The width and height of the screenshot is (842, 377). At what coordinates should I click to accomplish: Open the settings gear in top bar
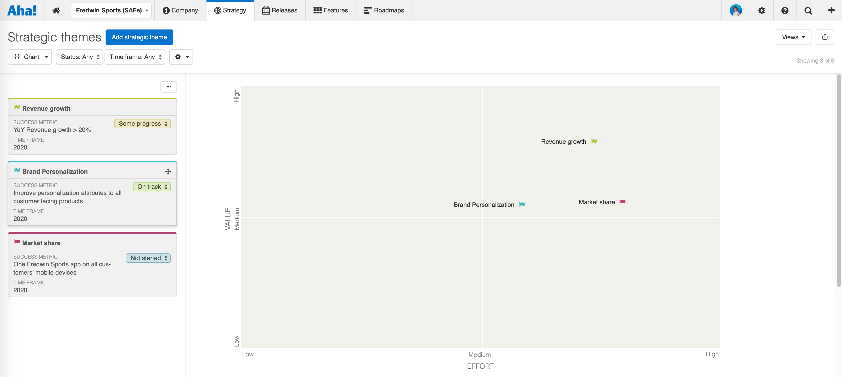pos(762,10)
